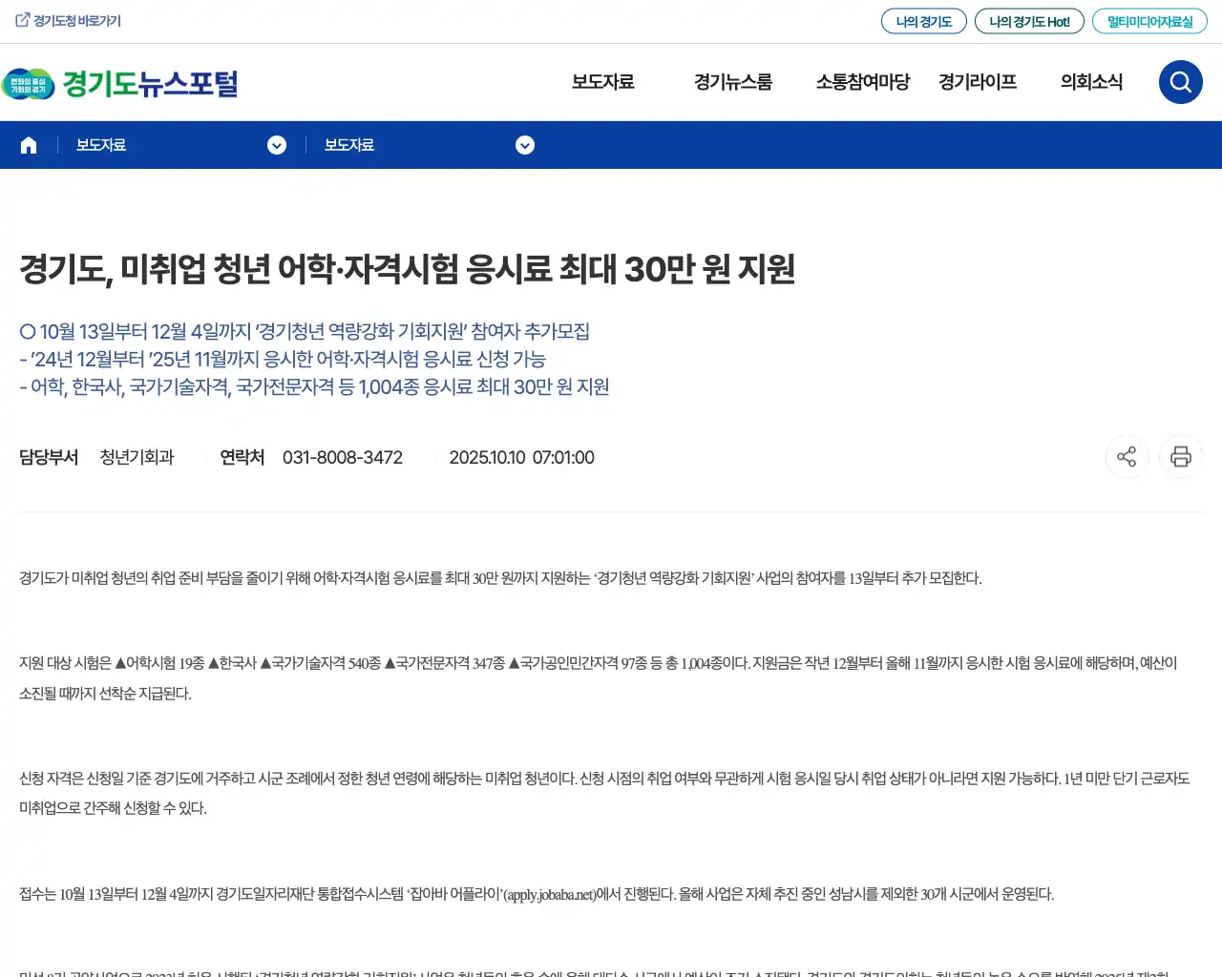1222x977 pixels.
Task: Click the 나의 경기도 button
Action: [923, 19]
